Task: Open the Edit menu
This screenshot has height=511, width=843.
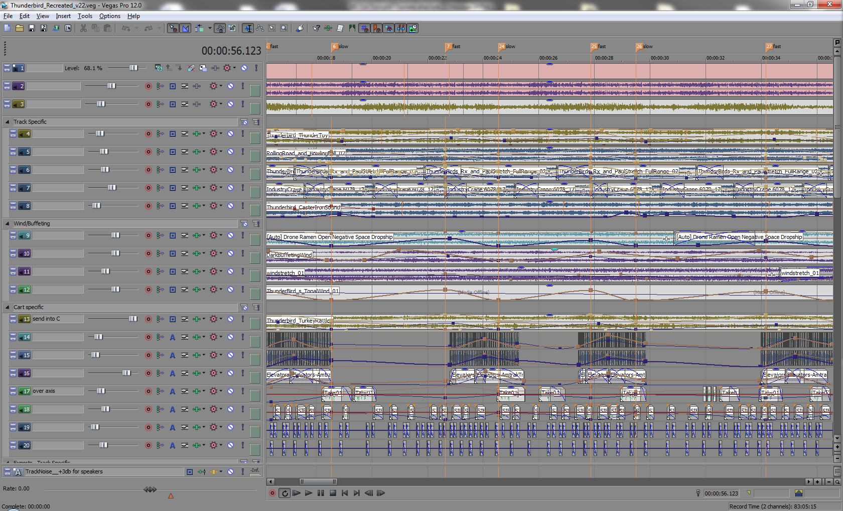Action: (x=24, y=16)
